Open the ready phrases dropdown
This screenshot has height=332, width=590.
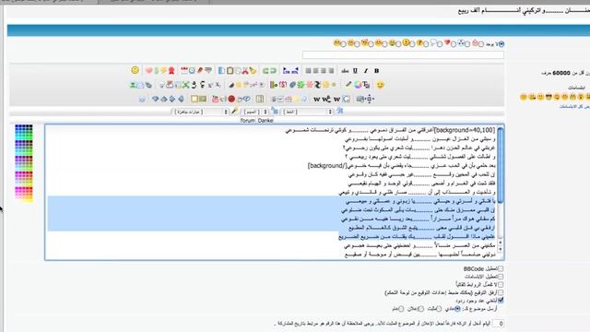click(200, 112)
